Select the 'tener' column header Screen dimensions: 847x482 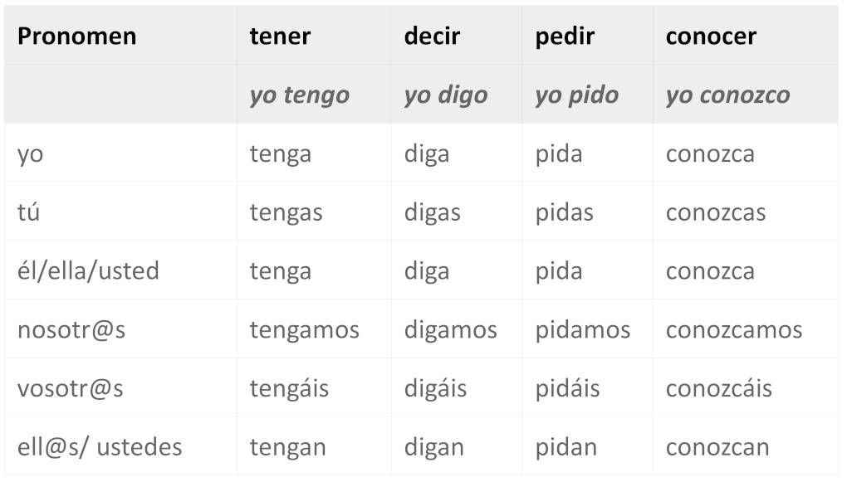280,37
